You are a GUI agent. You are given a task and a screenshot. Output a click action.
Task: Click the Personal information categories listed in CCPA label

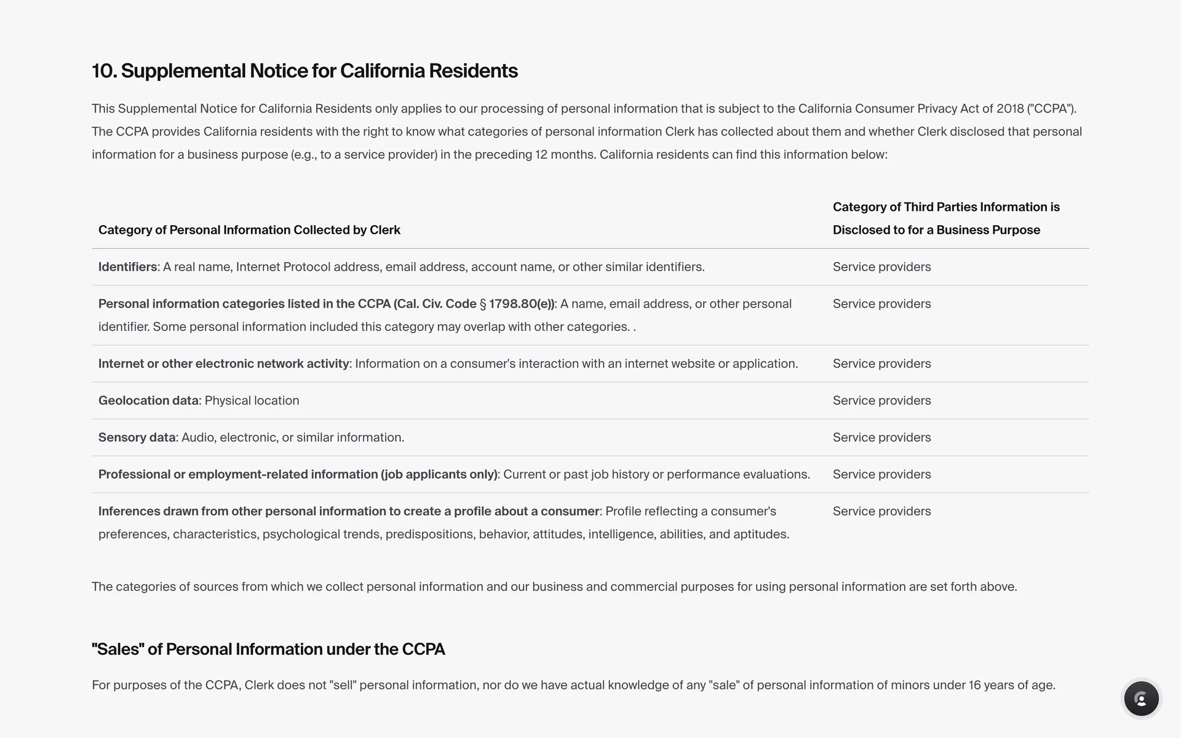tap(326, 304)
